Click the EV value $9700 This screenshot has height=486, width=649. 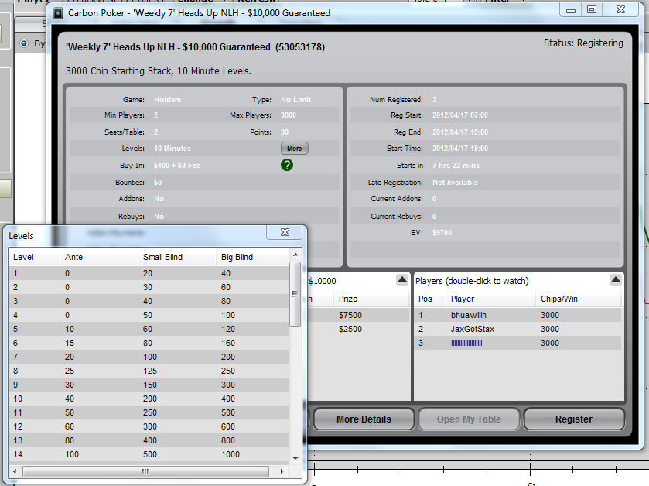pyautogui.click(x=442, y=233)
